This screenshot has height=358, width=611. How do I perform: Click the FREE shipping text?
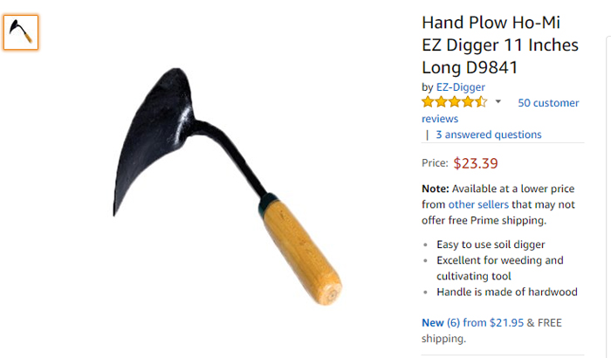coord(491,330)
